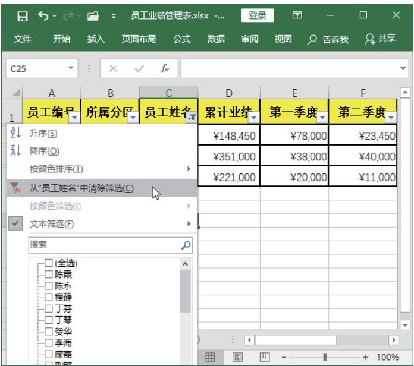Screen dimensions: 414x366
Task: Switch to the 插入 tab
Action: pos(96,39)
